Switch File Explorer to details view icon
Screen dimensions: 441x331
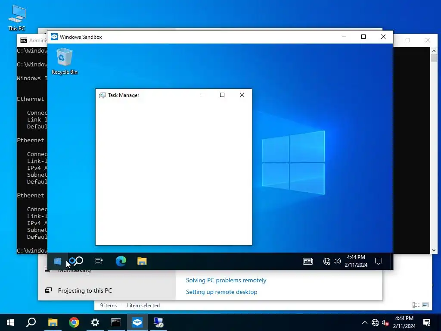416,305
